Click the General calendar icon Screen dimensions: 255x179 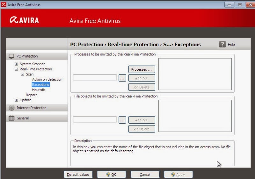11,118
